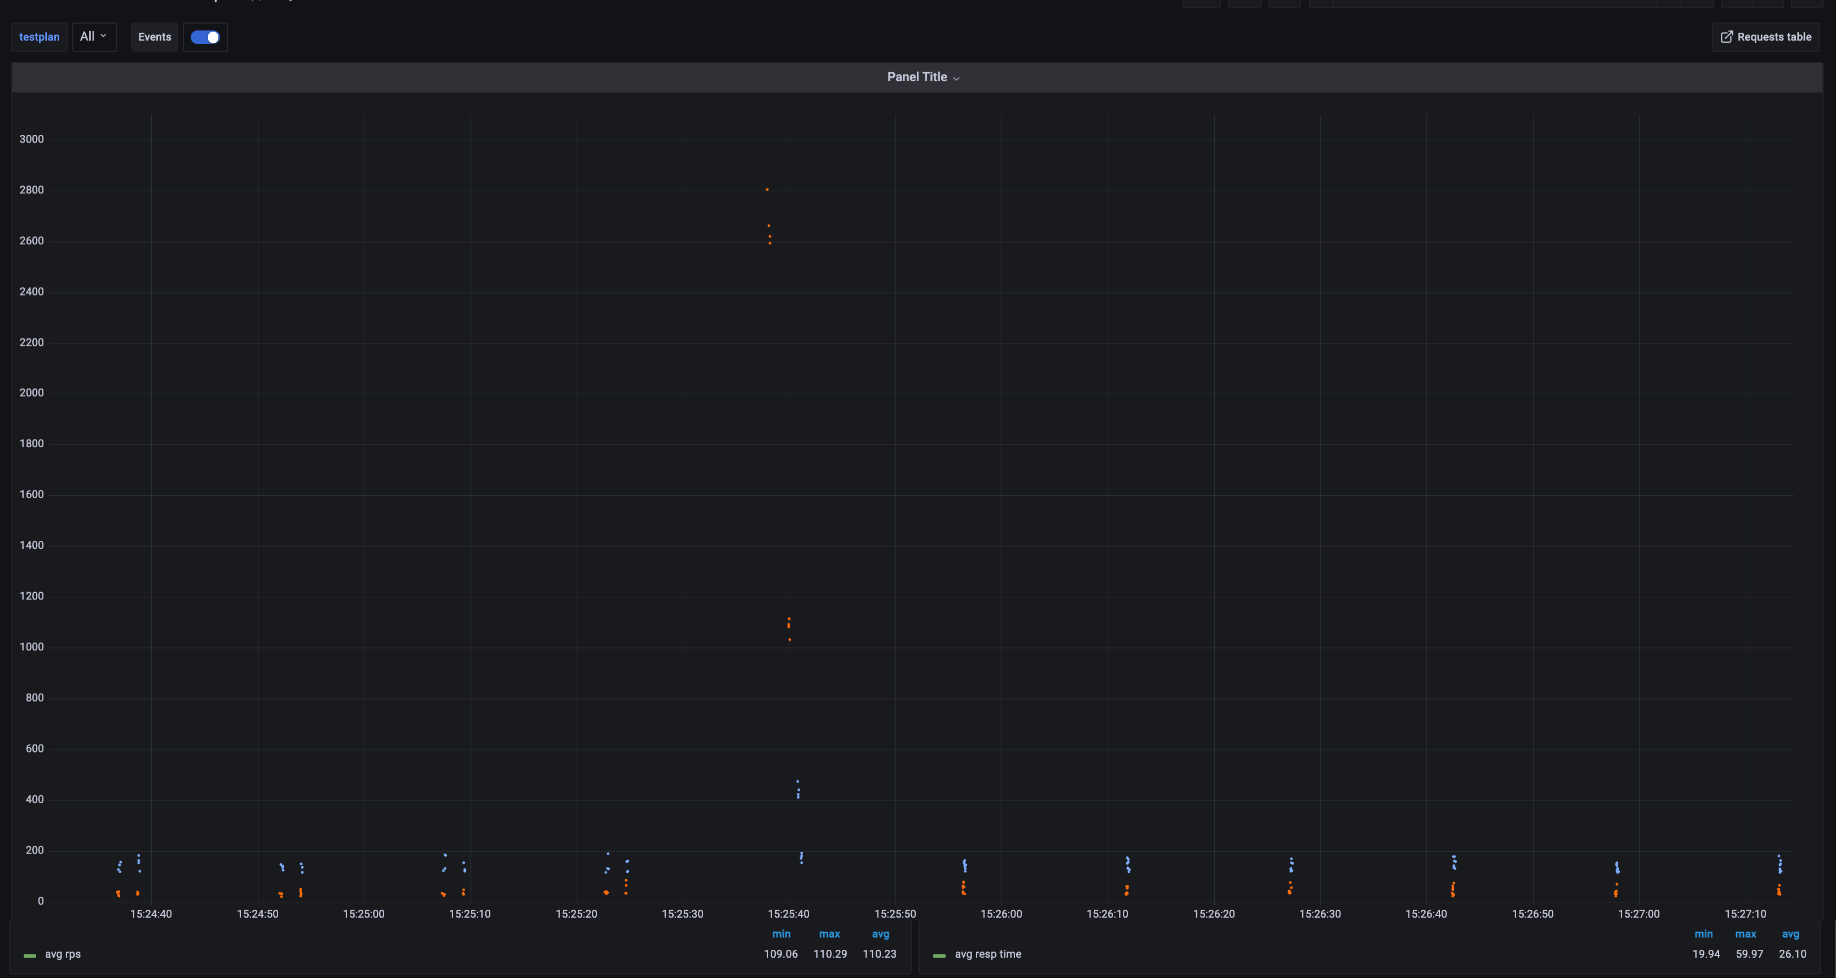
Task: Open the Requests table link
Action: (x=1765, y=37)
